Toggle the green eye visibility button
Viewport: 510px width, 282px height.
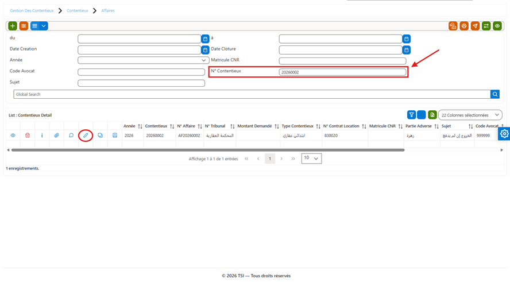pos(497,26)
